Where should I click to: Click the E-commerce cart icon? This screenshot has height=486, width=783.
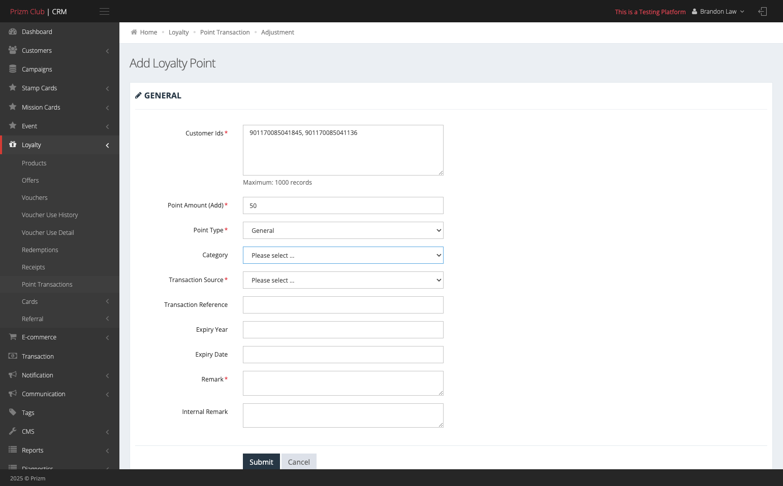(13, 337)
